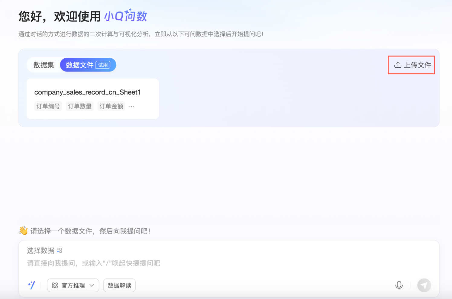Click the 订单编号 field tag
Screen dimensions: 452x299
pyautogui.click(x=48, y=106)
